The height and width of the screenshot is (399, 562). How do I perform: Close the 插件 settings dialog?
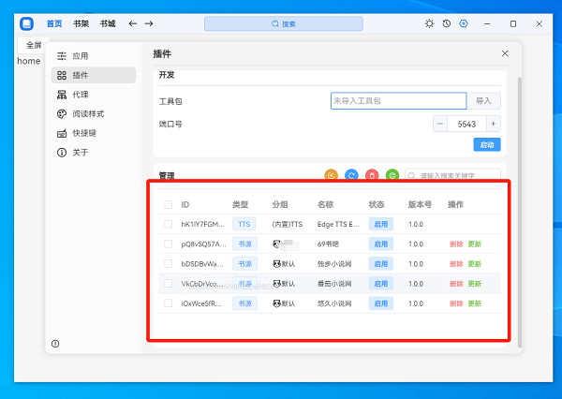505,53
